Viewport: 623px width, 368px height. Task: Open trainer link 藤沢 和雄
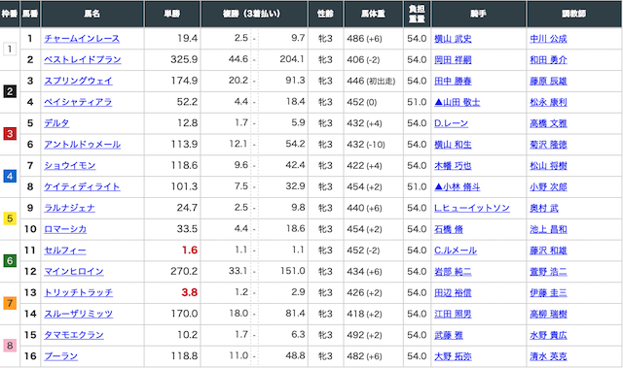[x=548, y=251]
